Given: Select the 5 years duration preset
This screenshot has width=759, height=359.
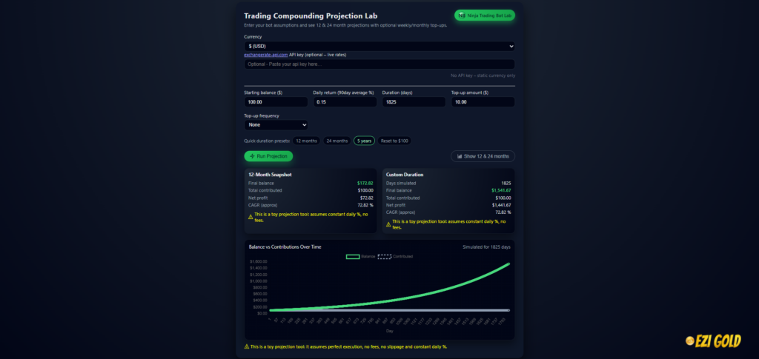Looking at the screenshot, I should (364, 141).
